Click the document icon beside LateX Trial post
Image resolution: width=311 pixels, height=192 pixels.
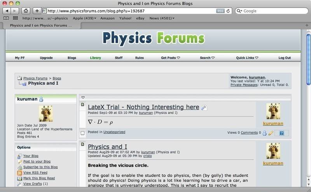click(x=83, y=105)
